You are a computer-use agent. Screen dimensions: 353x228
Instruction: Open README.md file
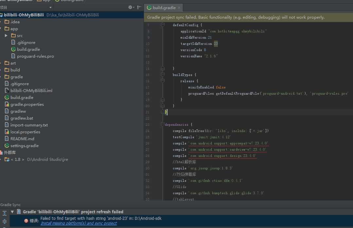(x=22, y=139)
